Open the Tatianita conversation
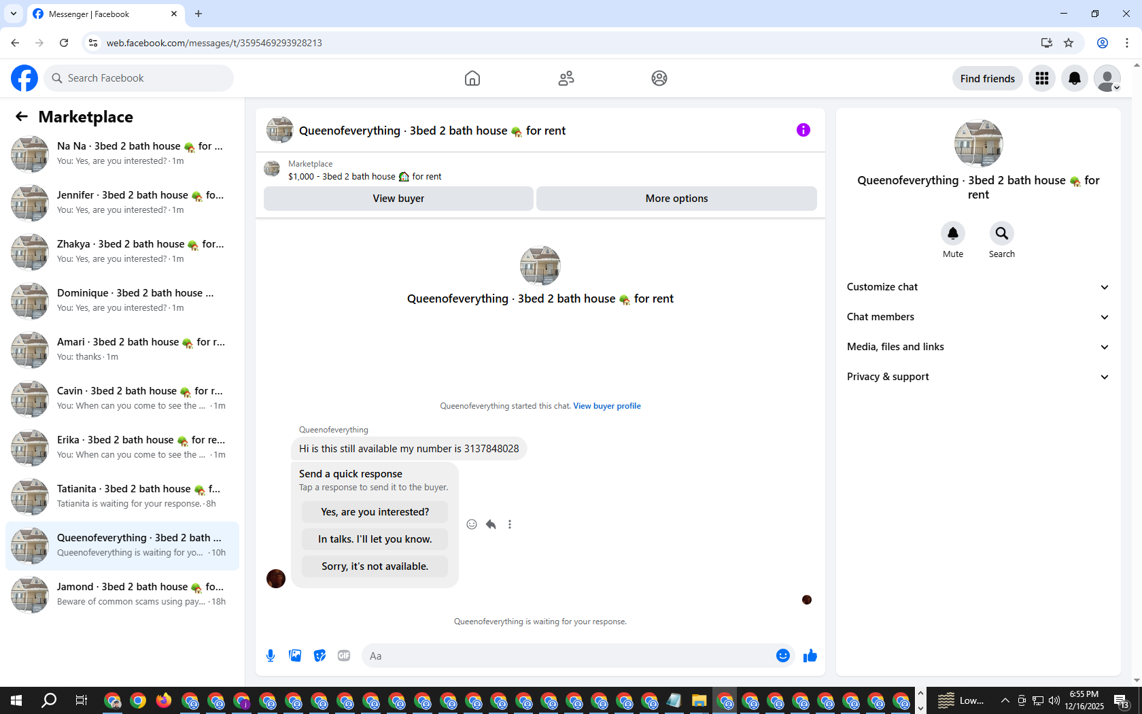 pyautogui.click(x=122, y=496)
